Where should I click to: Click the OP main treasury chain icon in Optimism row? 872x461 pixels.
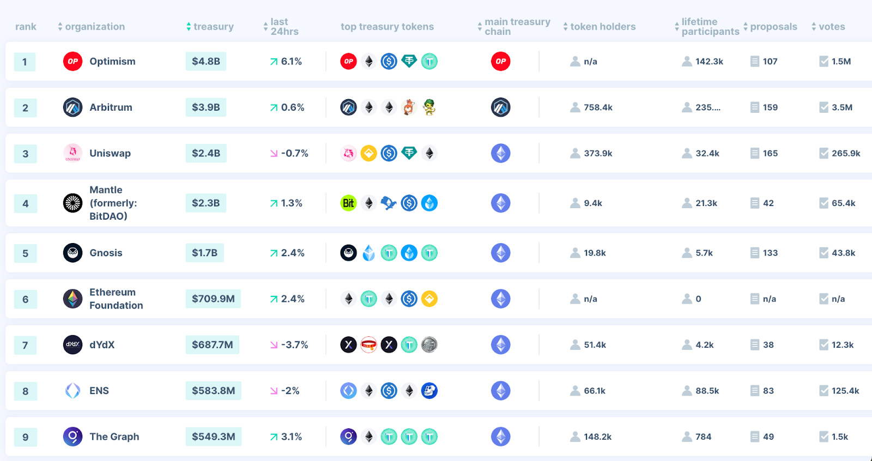500,61
